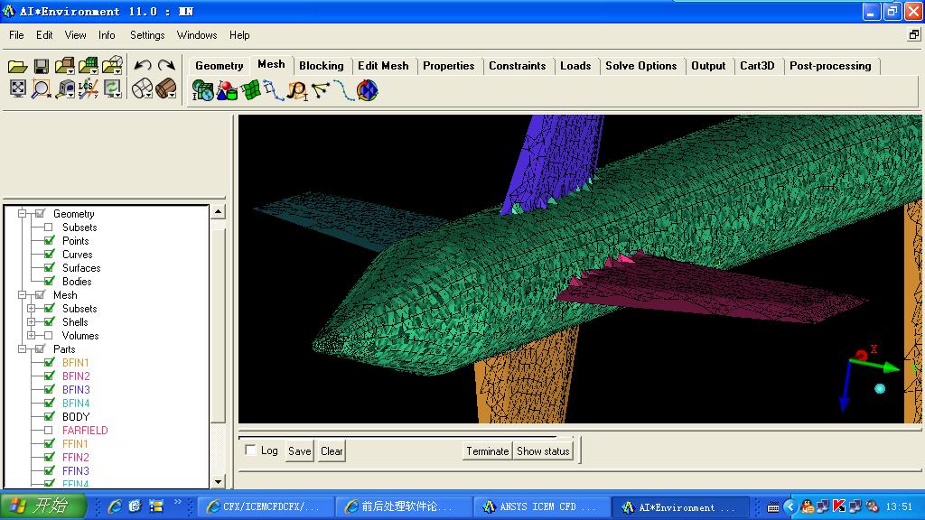The height and width of the screenshot is (520, 925).
Task: Expand the Volumes tree node
Action: coord(32,336)
